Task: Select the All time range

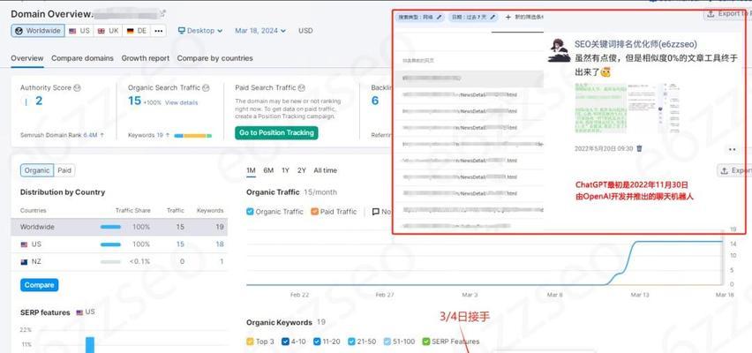Action: click(x=325, y=170)
